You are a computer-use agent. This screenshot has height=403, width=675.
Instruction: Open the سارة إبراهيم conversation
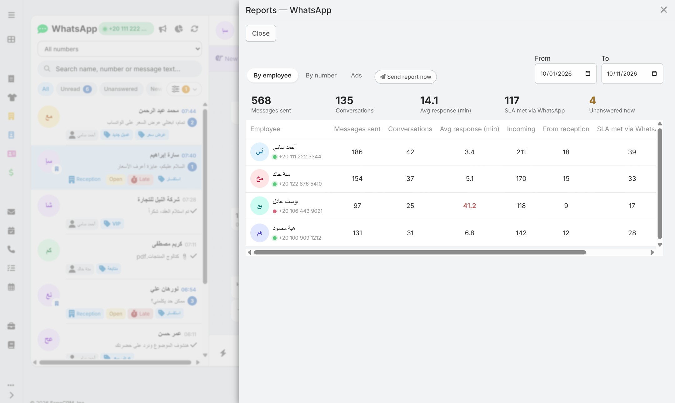117,167
